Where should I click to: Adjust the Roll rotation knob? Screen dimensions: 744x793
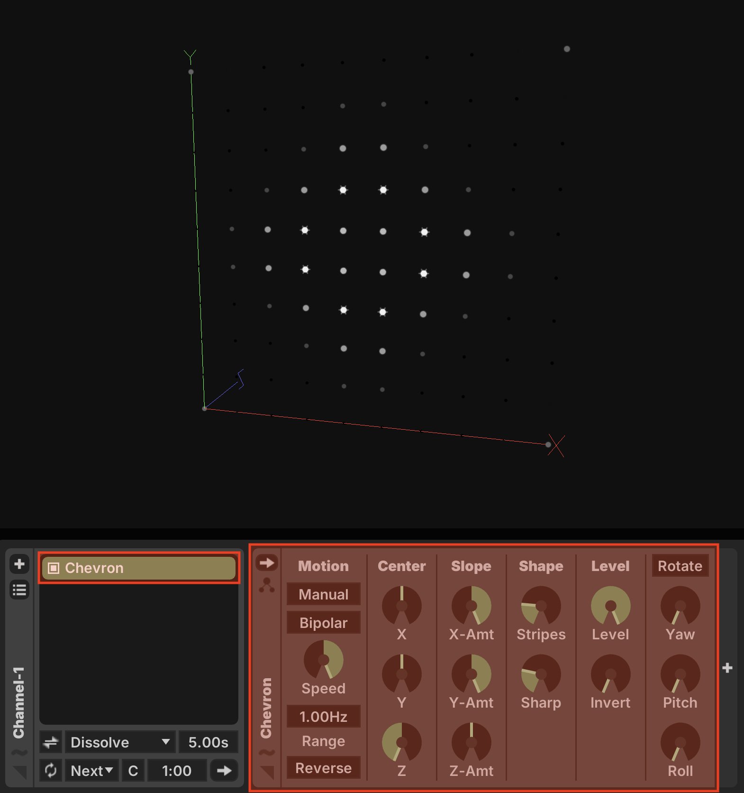pos(680,742)
